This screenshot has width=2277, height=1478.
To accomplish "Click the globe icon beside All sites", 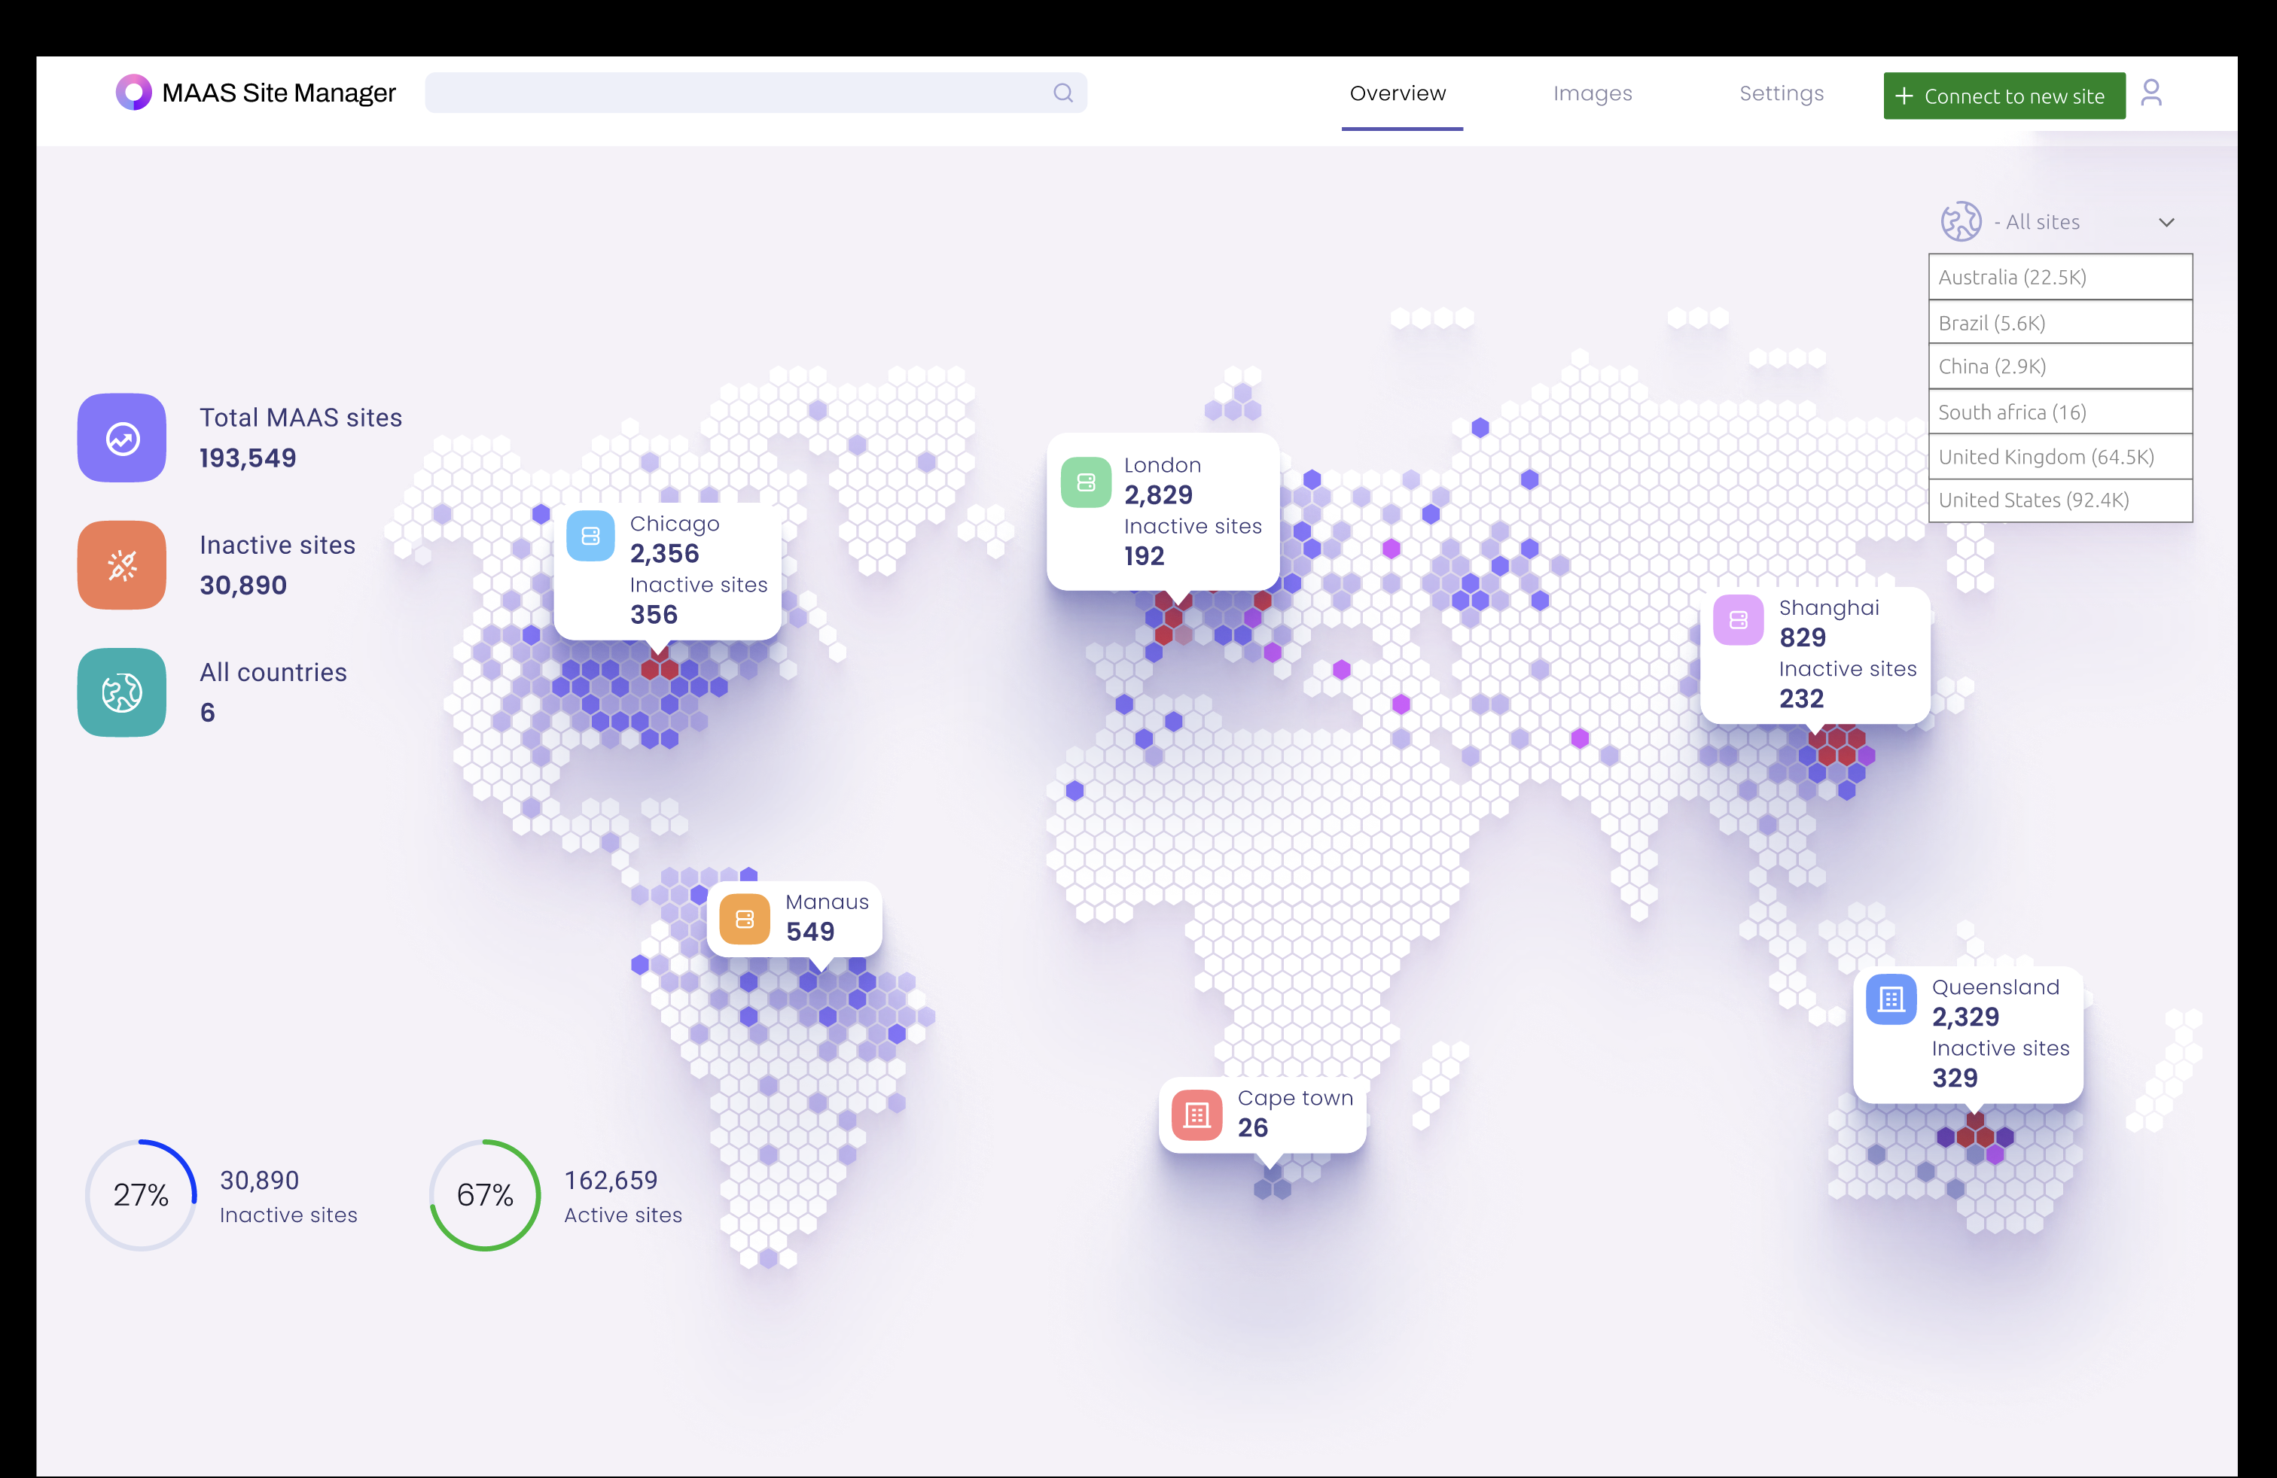I will [1960, 222].
